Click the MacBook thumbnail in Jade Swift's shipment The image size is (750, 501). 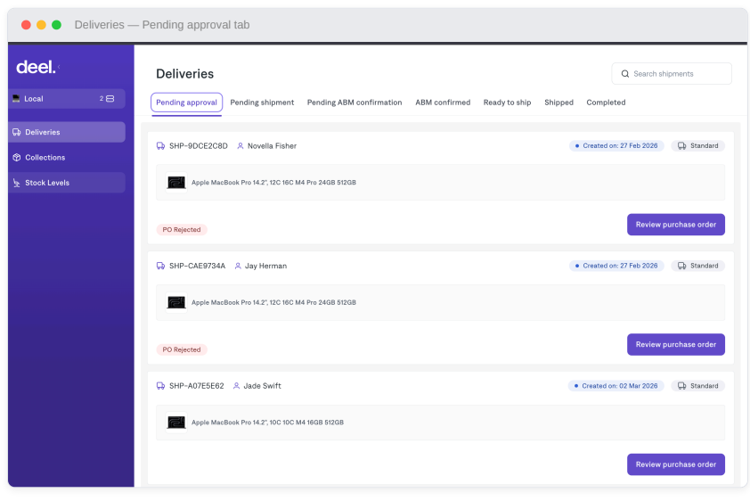[x=176, y=423]
